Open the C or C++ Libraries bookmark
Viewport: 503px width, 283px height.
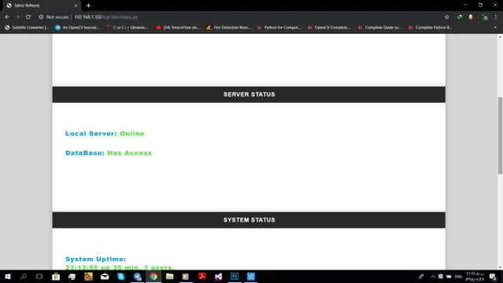pyautogui.click(x=127, y=28)
